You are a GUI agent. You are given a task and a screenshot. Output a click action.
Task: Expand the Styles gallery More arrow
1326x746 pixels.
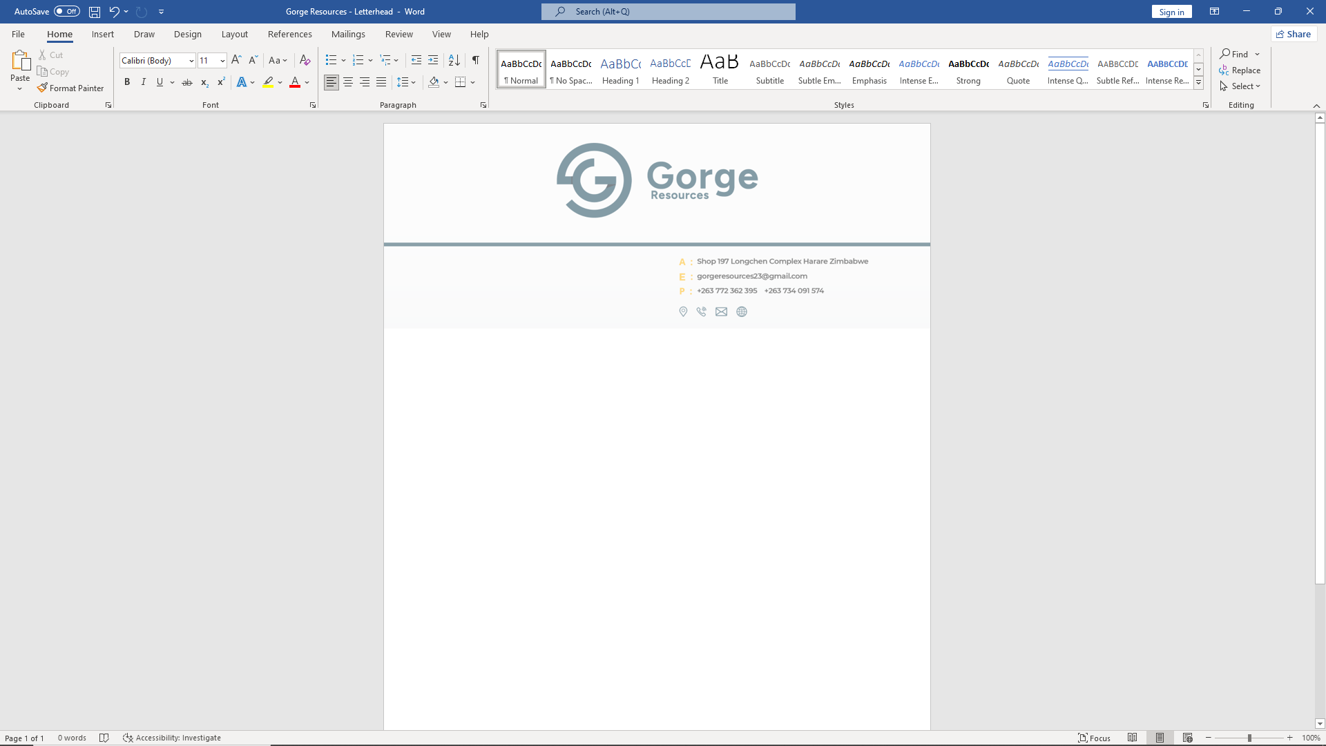[x=1199, y=83]
